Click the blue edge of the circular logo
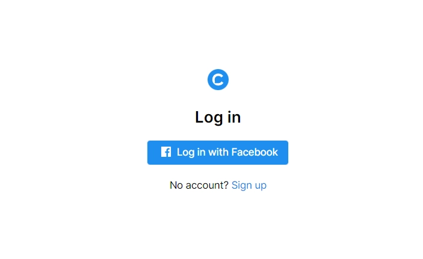Image resolution: width=423 pixels, height=259 pixels. coord(209,79)
